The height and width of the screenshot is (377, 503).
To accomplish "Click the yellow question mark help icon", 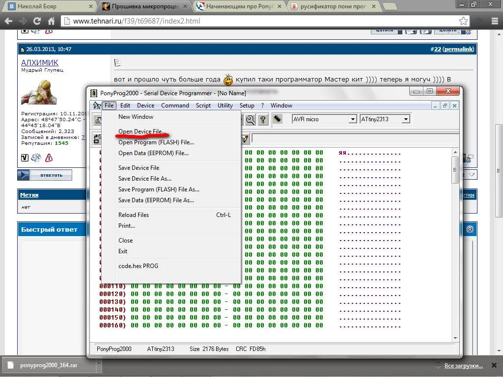I will click(x=263, y=120).
